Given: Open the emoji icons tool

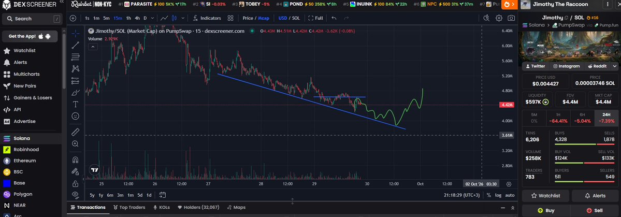Looking at the screenshot, I should (75, 116).
